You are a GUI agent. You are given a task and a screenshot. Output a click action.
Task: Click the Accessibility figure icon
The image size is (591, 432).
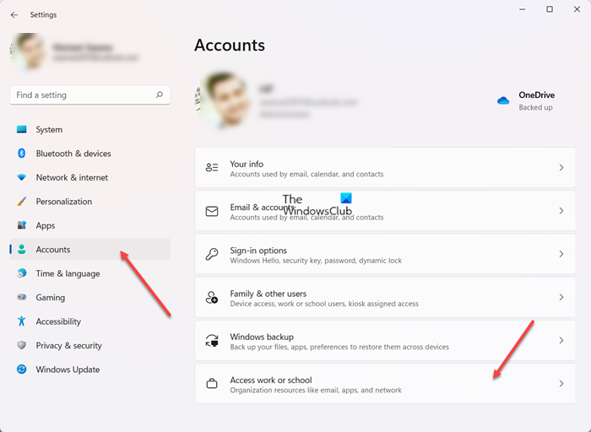tap(22, 321)
